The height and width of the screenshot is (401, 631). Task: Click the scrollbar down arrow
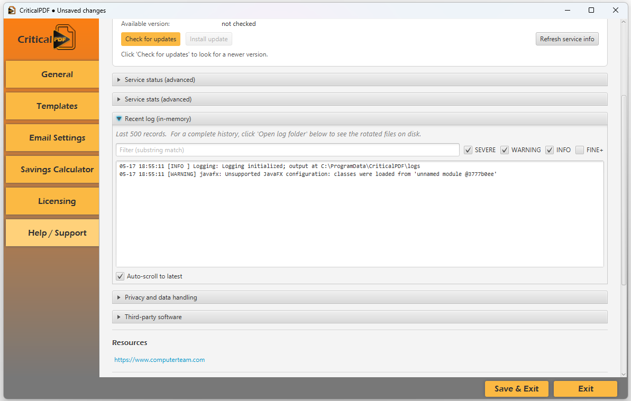(624, 374)
